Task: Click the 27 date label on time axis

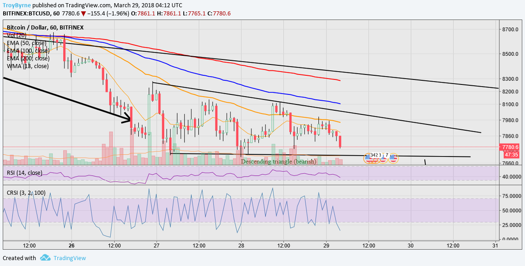Action: click(156, 246)
